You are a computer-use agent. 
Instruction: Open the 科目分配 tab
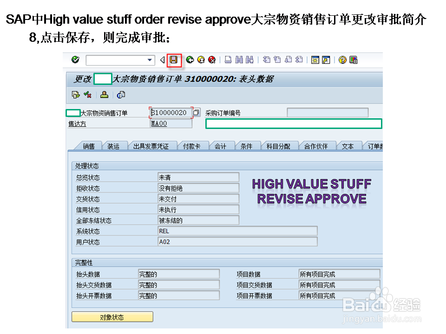tap(278, 146)
